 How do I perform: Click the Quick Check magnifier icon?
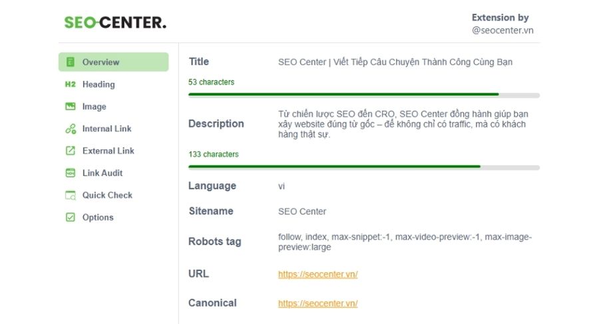coord(71,196)
